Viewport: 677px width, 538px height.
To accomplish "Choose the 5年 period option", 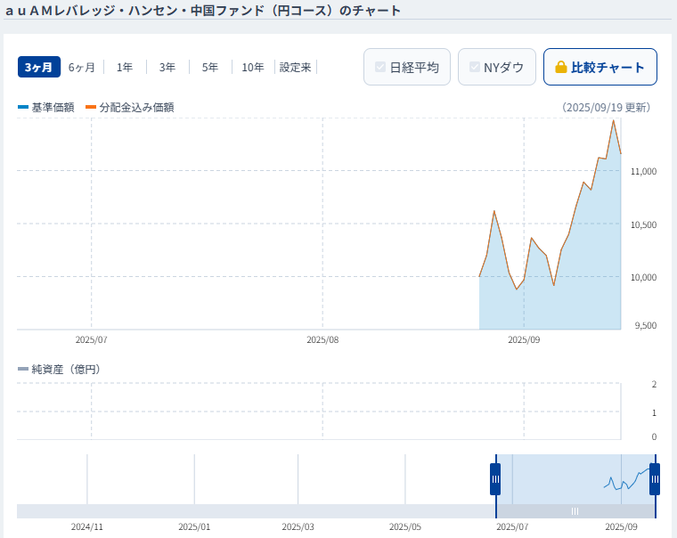I will click(210, 68).
